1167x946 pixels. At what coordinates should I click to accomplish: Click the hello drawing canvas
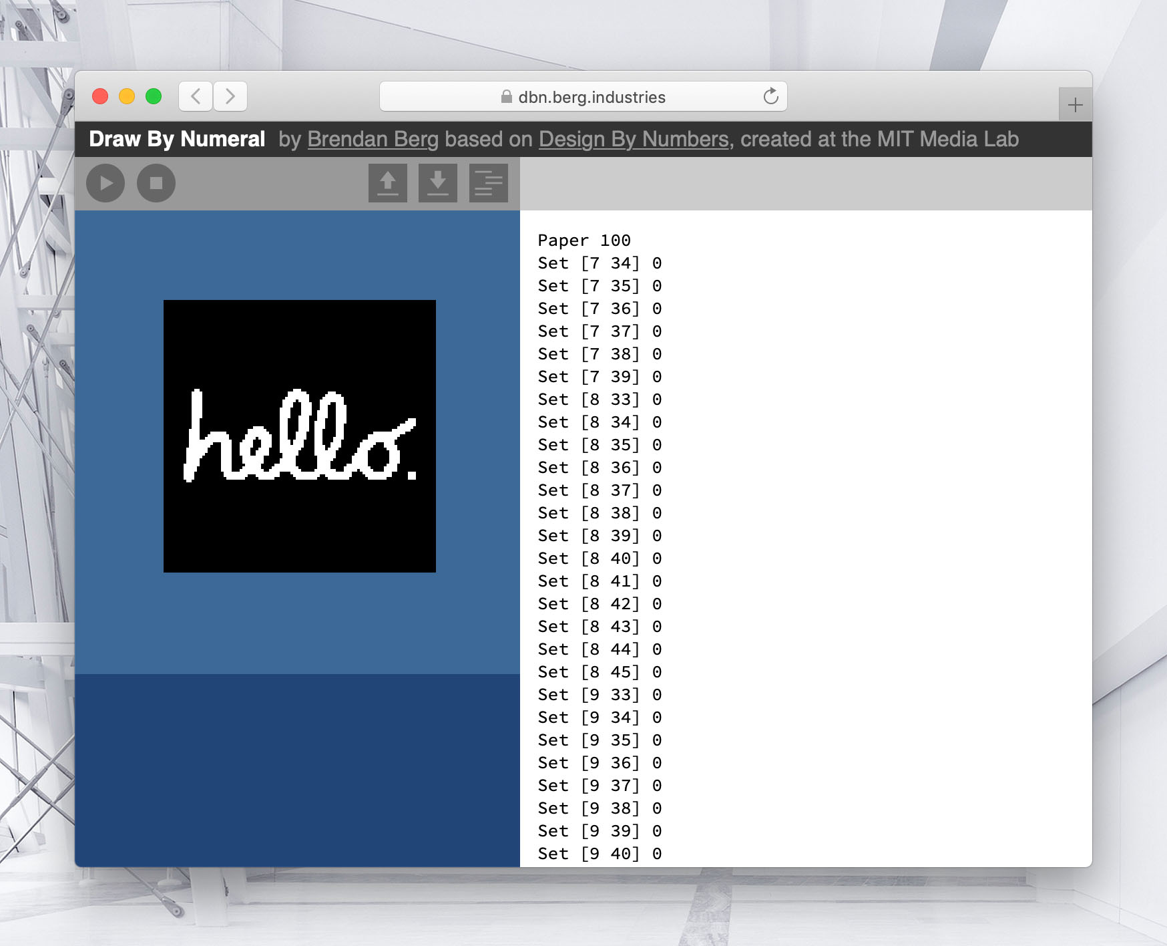coord(300,436)
